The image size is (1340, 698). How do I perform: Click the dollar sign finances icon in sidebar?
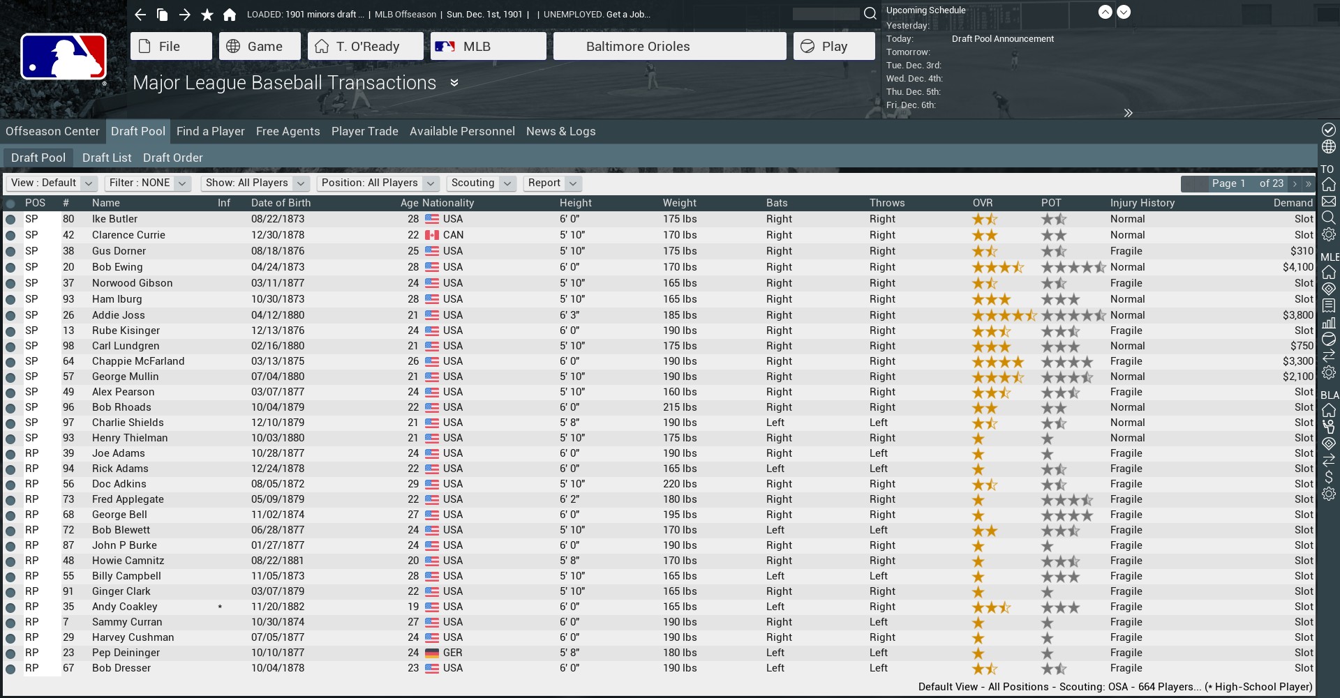1329,477
